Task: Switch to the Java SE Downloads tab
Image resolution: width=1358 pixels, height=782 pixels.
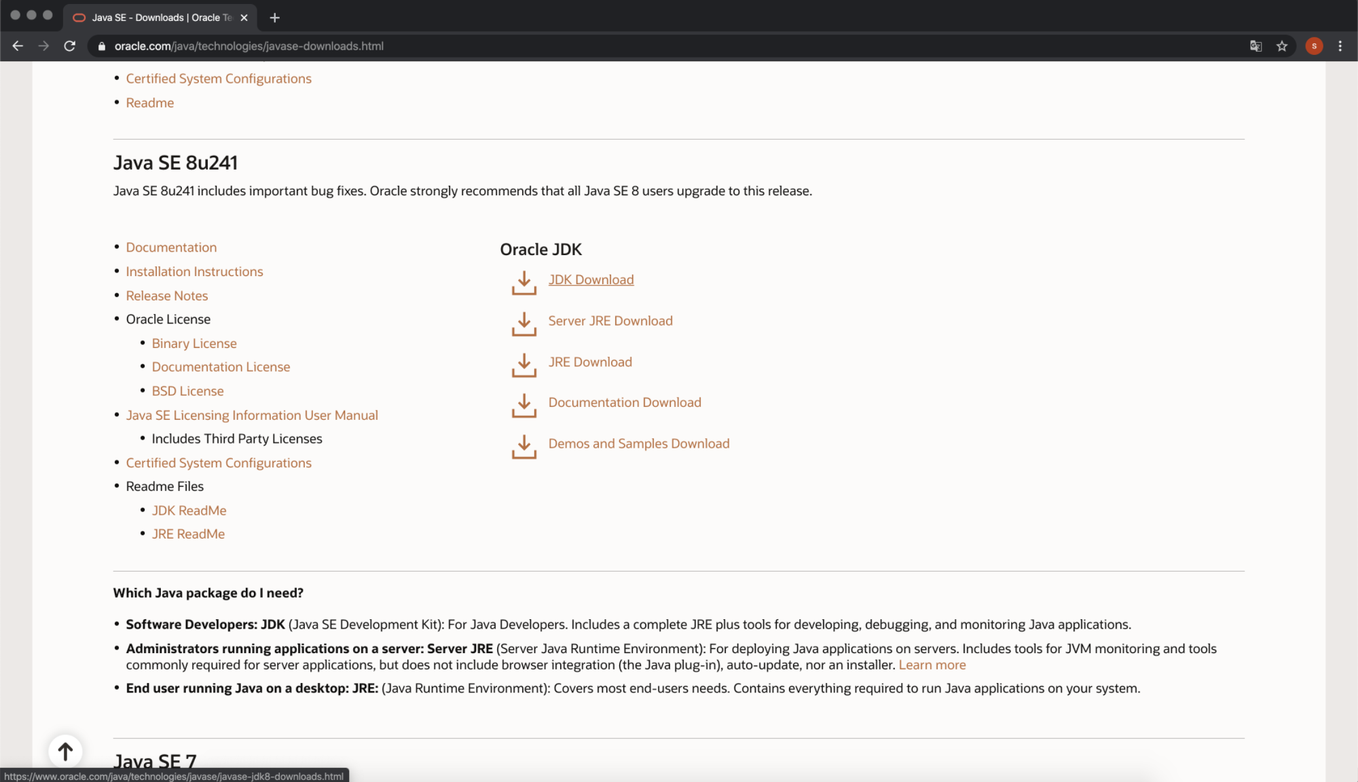Action: (161, 18)
